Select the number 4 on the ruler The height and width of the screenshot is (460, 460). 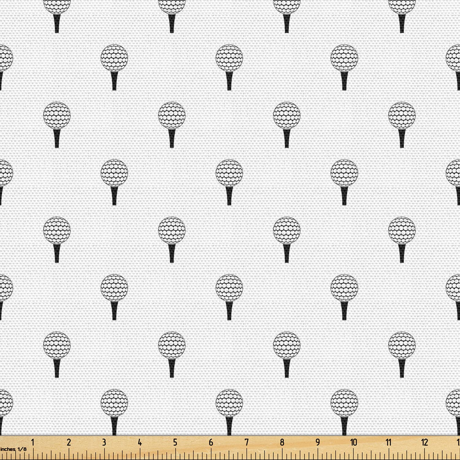(140, 442)
